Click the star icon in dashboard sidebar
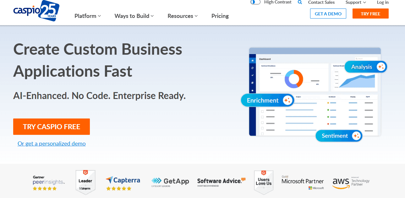 point(253,91)
